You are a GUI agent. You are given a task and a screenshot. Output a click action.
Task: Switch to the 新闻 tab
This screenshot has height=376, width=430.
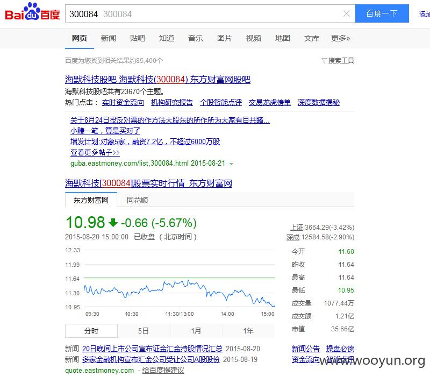[109, 38]
